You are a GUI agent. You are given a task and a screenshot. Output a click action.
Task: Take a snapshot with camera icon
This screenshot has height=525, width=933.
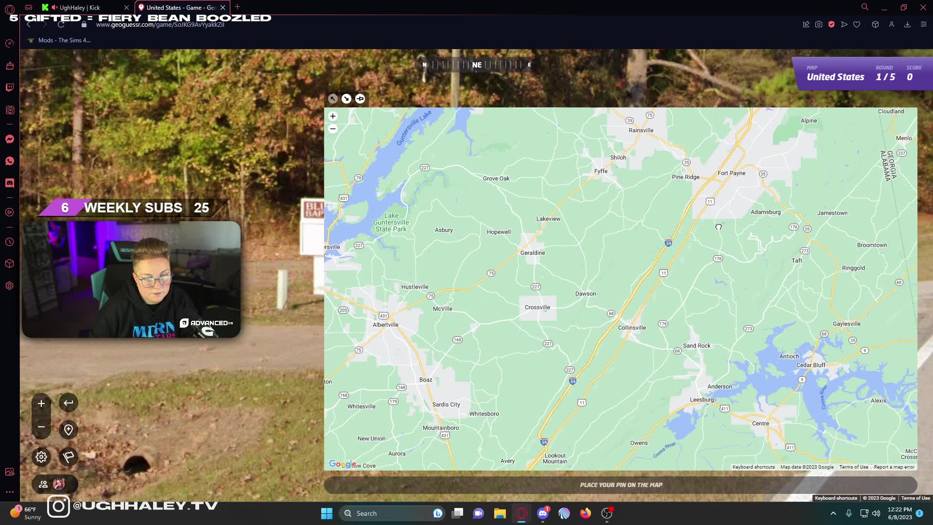click(819, 24)
